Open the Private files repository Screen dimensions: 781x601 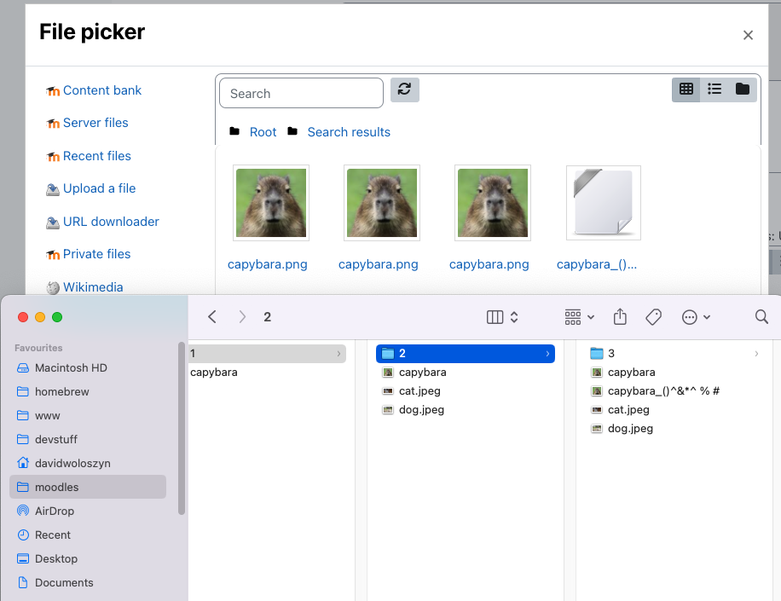click(96, 254)
